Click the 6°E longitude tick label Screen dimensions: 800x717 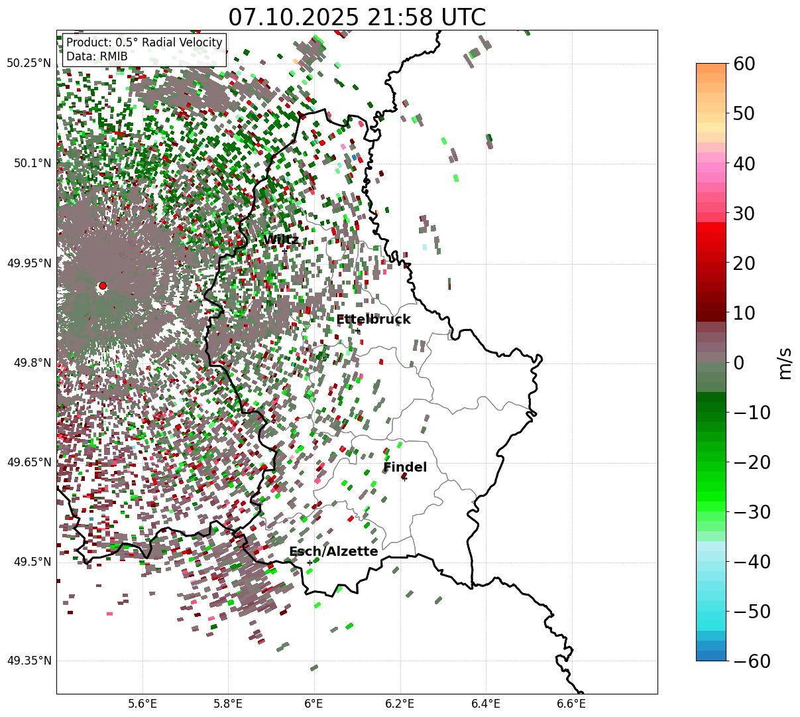pyautogui.click(x=314, y=704)
